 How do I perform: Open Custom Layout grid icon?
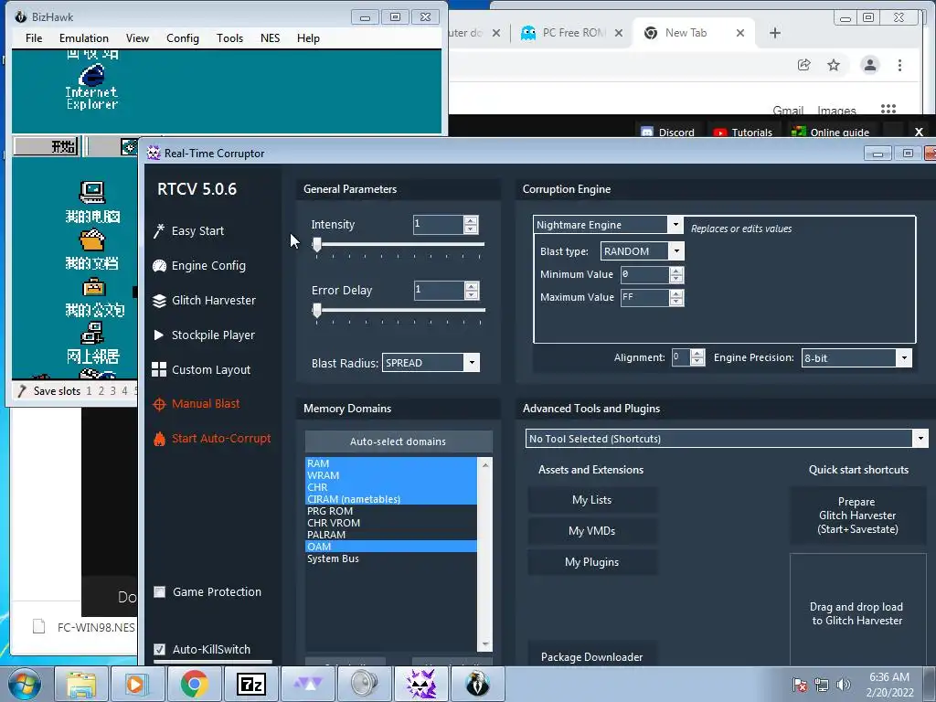pos(159,369)
